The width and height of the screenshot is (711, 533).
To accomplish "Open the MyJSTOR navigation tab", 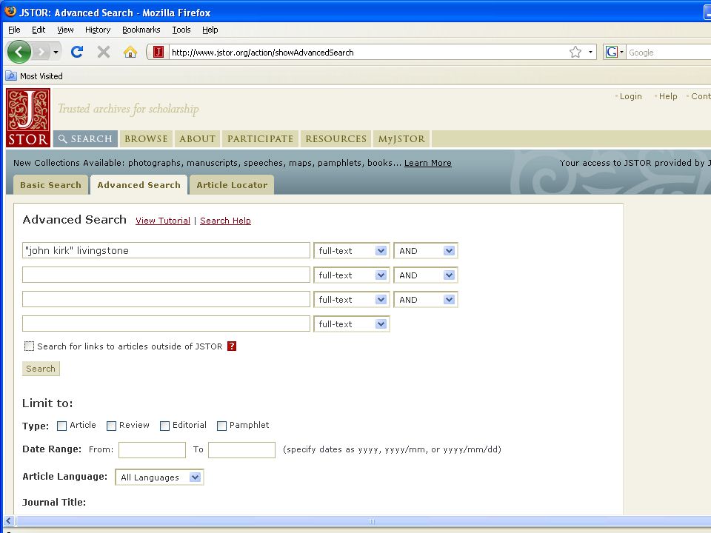I will pos(401,138).
